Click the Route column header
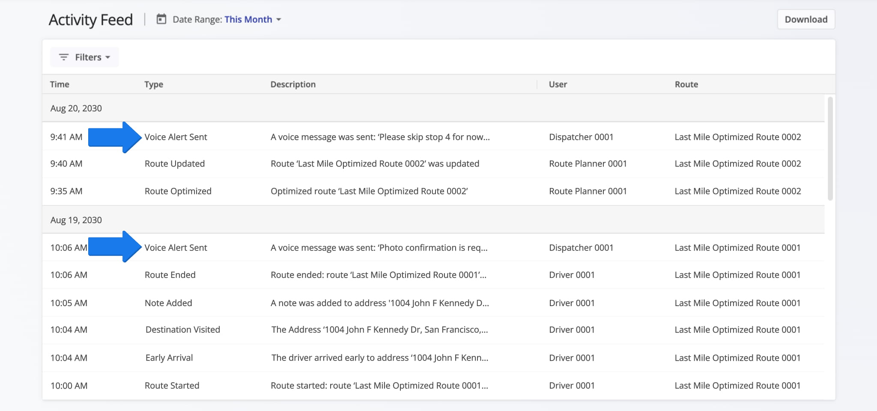The width and height of the screenshot is (877, 411). (686, 84)
